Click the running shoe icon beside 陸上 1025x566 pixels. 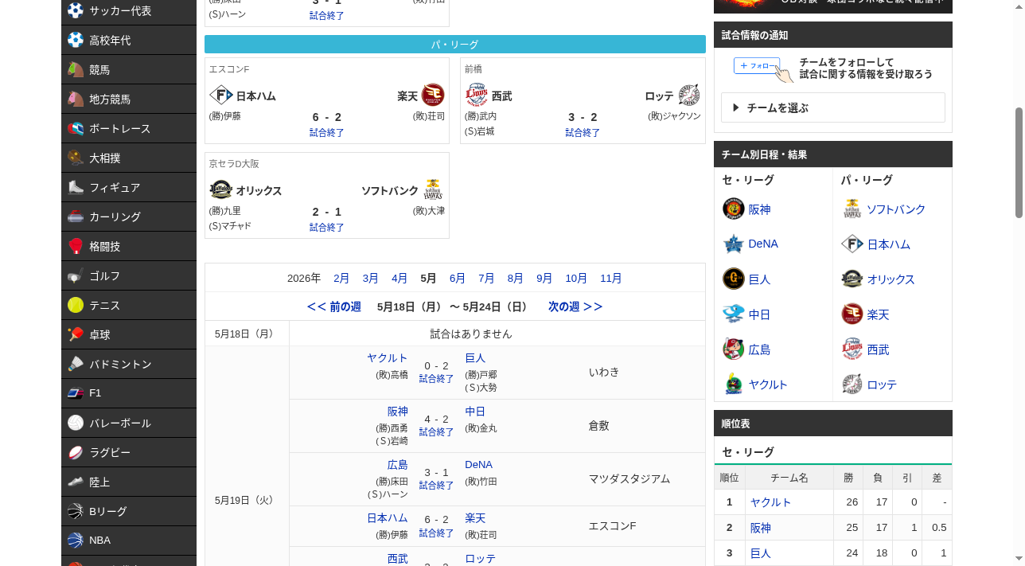[76, 482]
